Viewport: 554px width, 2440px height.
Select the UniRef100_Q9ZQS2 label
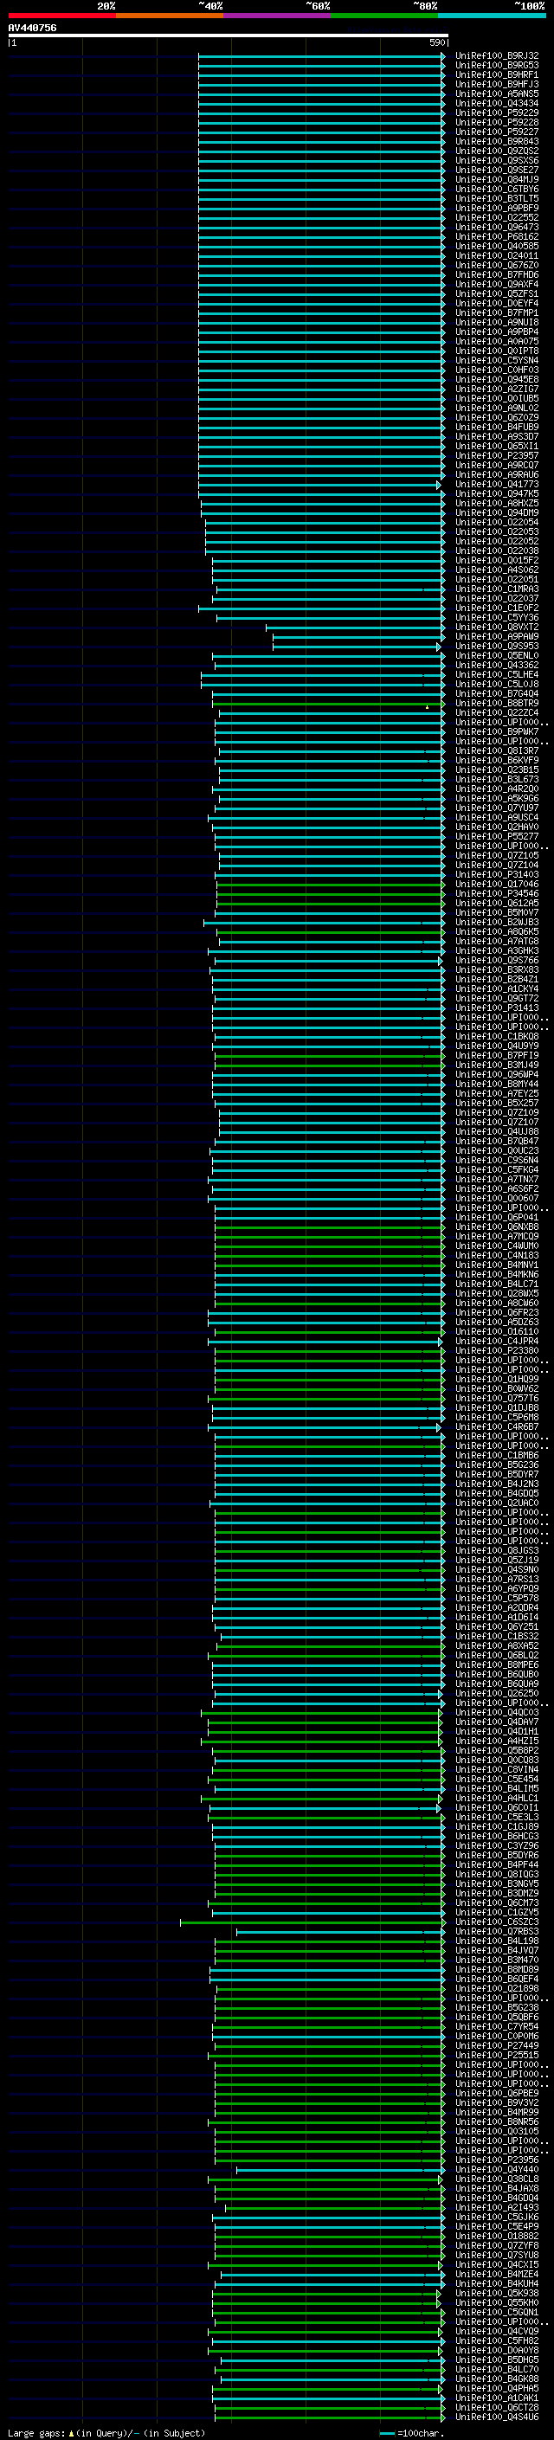pyautogui.click(x=497, y=151)
